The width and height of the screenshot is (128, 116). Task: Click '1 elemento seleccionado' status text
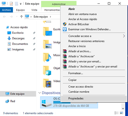(x=38, y=113)
